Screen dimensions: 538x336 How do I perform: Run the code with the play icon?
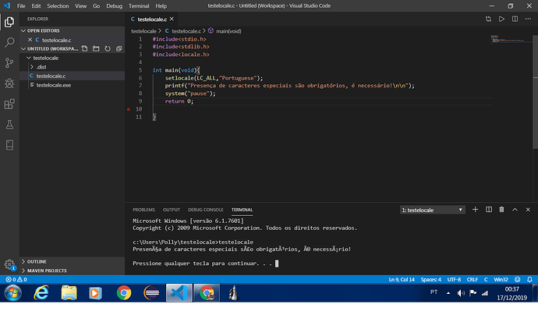point(501,19)
